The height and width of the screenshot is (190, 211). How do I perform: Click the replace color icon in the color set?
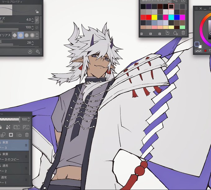pyautogui.click(x=167, y=33)
